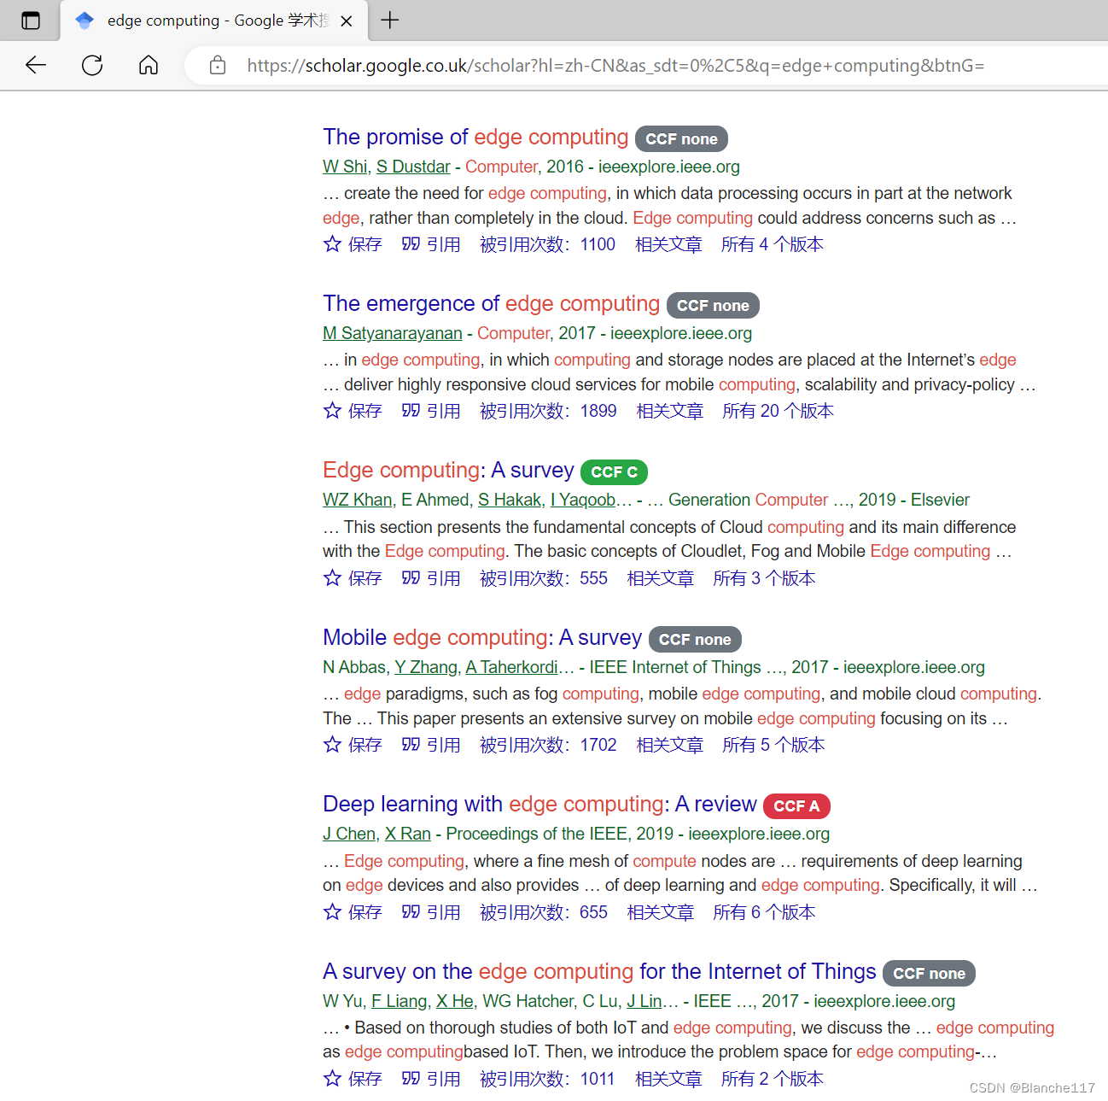Image resolution: width=1108 pixels, height=1101 pixels.
Task: Click the green CCF C badge
Action: click(x=615, y=471)
